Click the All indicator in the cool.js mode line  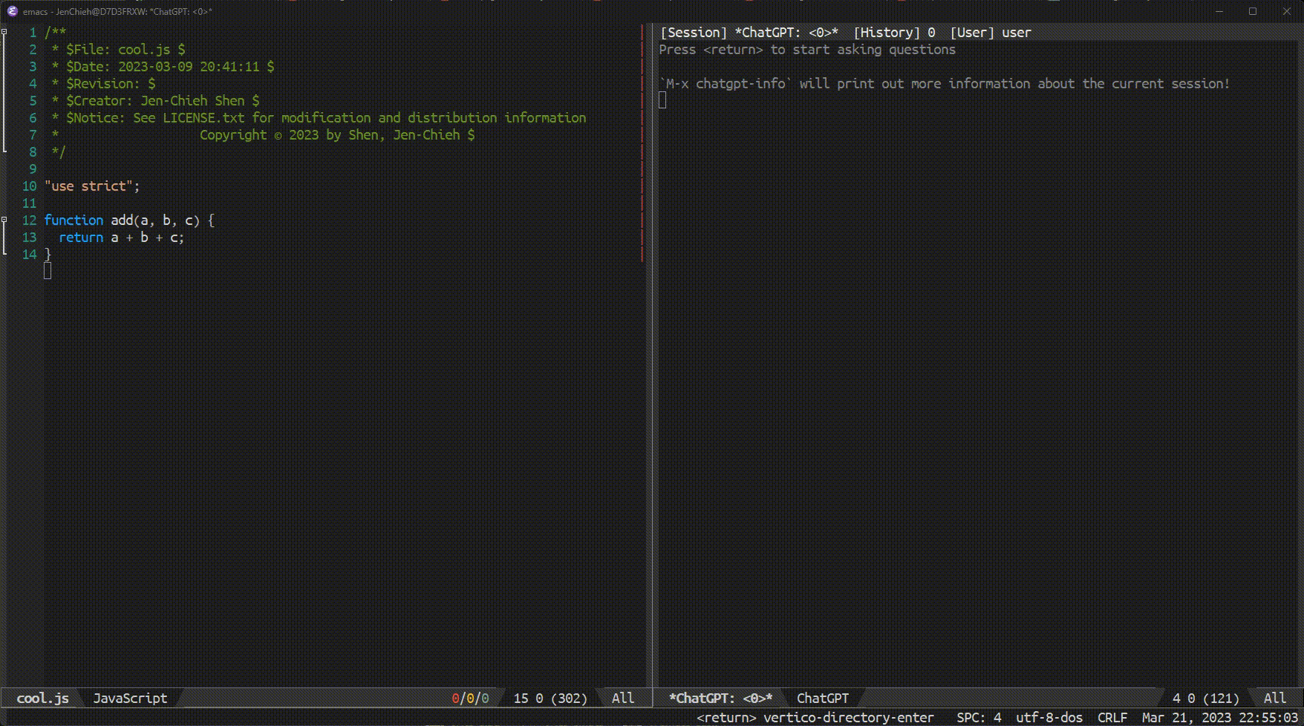click(x=622, y=698)
